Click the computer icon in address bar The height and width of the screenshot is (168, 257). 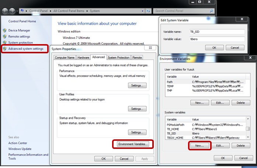pos(22,11)
